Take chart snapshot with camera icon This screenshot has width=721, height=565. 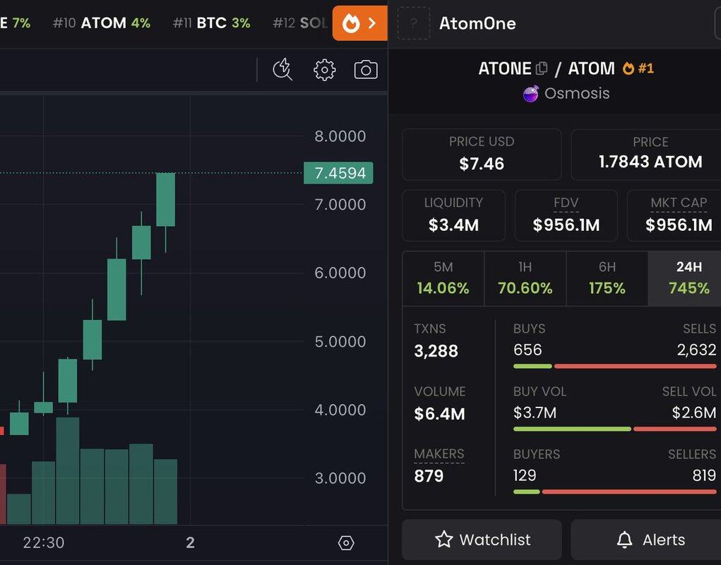[x=365, y=69]
